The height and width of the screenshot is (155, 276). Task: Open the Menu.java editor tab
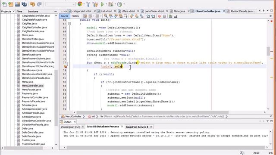pyautogui.click(x=179, y=11)
